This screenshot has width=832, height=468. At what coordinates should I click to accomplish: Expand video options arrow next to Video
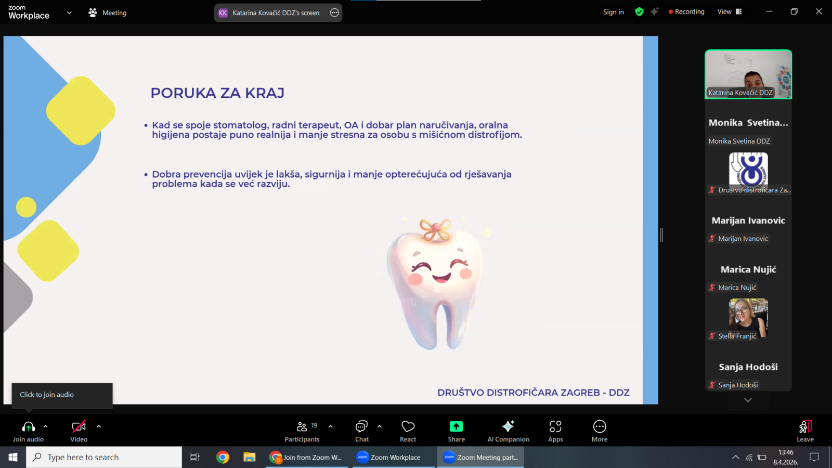(99, 426)
